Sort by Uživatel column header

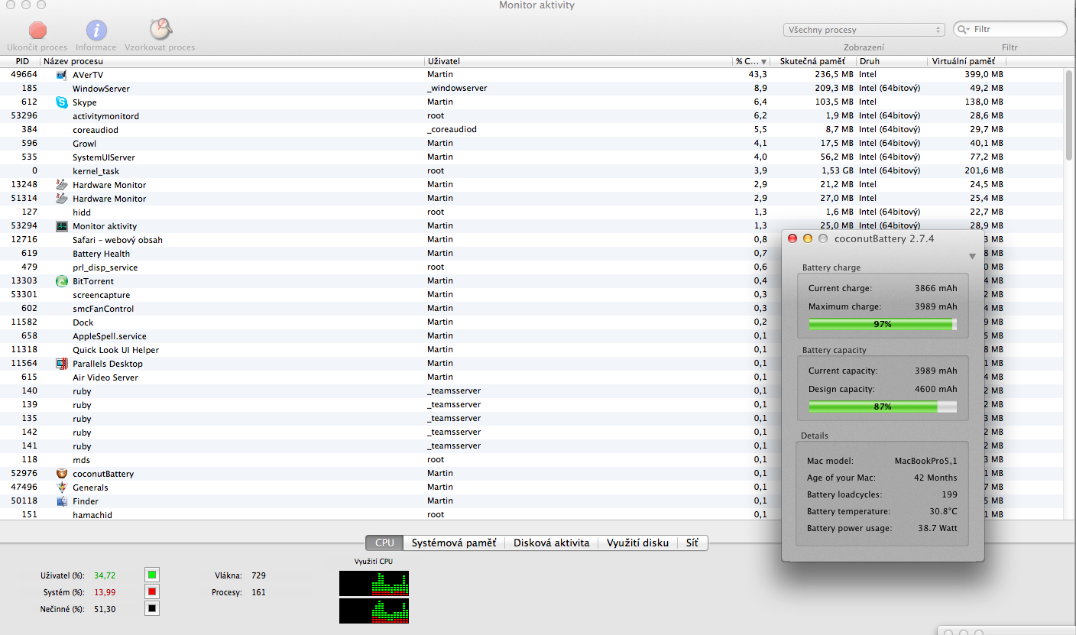point(578,61)
